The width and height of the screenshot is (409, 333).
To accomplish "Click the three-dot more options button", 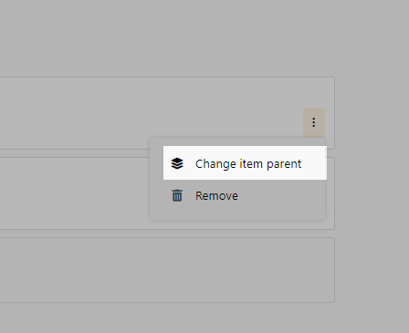I will 314,122.
